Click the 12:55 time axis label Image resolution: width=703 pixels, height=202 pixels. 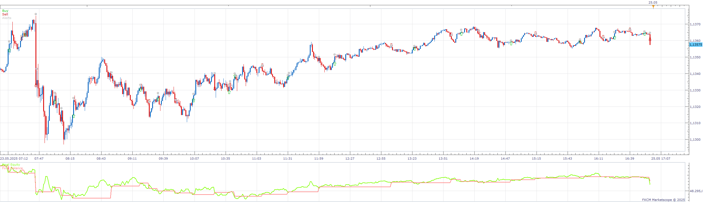click(x=381, y=159)
